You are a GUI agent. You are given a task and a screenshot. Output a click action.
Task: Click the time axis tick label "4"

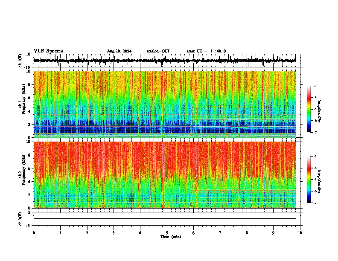pyautogui.click(x=140, y=233)
